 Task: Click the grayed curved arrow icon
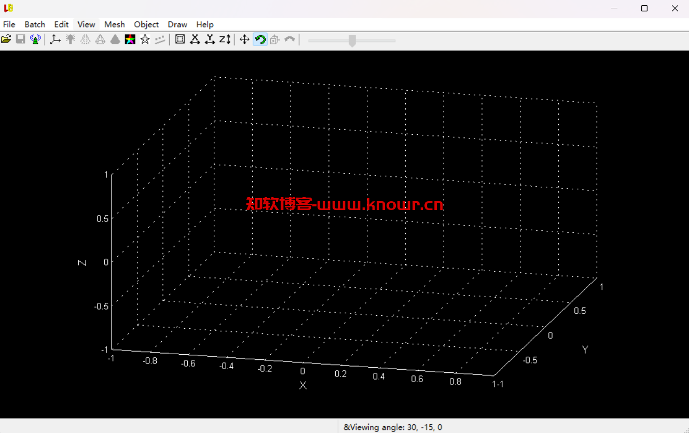[290, 39]
